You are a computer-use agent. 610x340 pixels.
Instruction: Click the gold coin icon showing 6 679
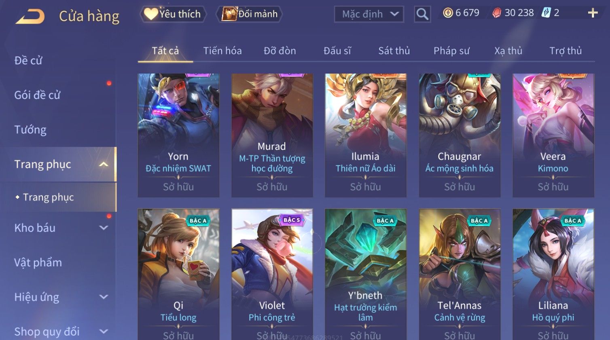[448, 13]
